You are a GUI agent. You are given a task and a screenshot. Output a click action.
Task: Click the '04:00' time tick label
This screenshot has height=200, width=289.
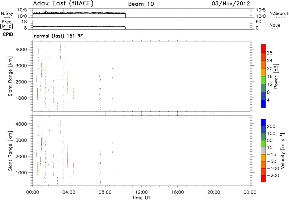point(69,192)
